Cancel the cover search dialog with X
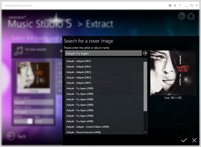The width and height of the screenshot is (201, 147). pyautogui.click(x=194, y=140)
